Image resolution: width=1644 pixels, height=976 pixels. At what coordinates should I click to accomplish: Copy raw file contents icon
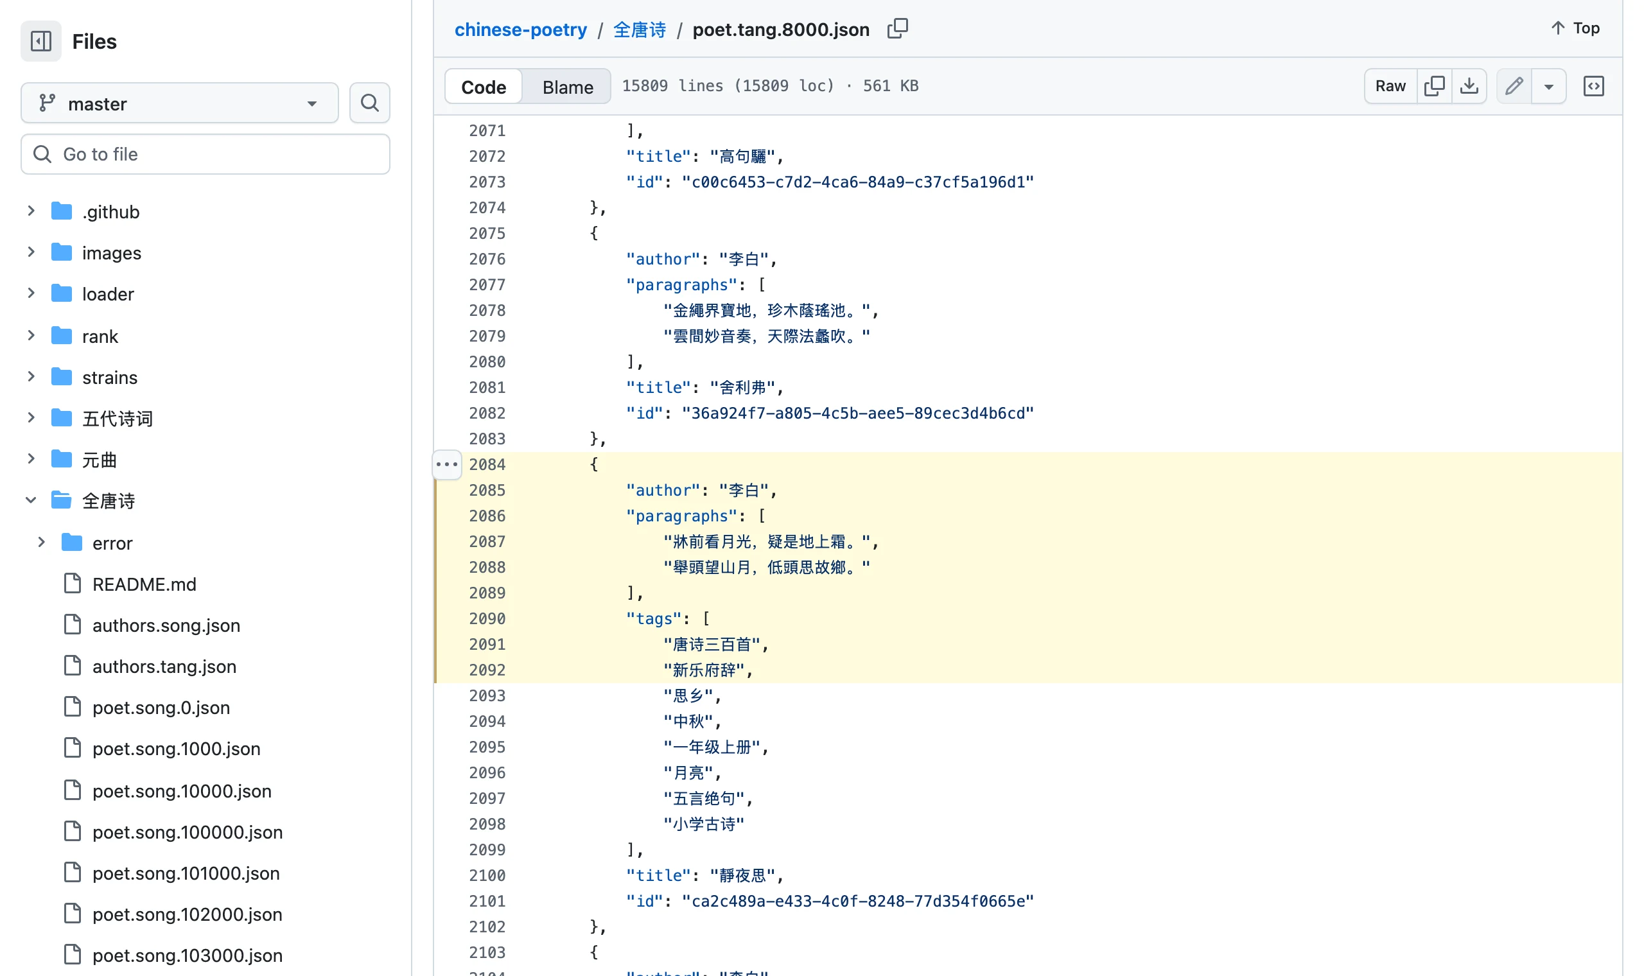click(x=1434, y=86)
